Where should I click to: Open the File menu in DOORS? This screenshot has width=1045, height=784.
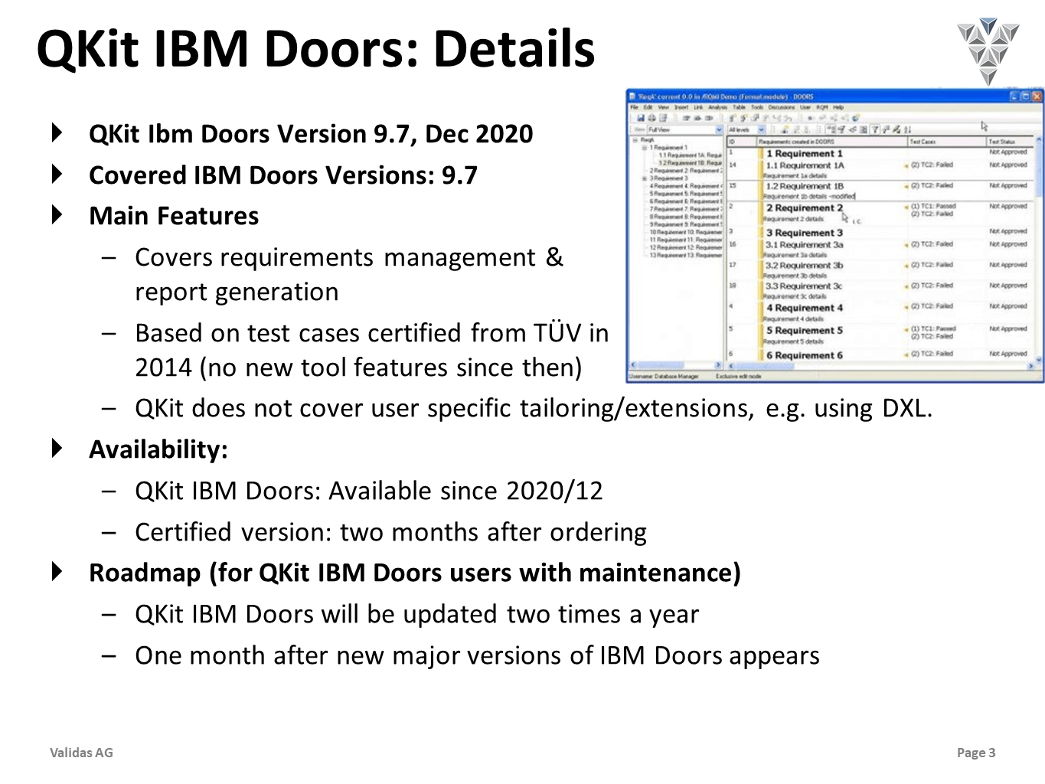coord(634,107)
